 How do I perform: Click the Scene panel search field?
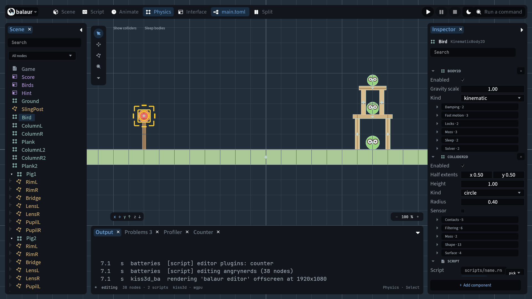point(45,43)
